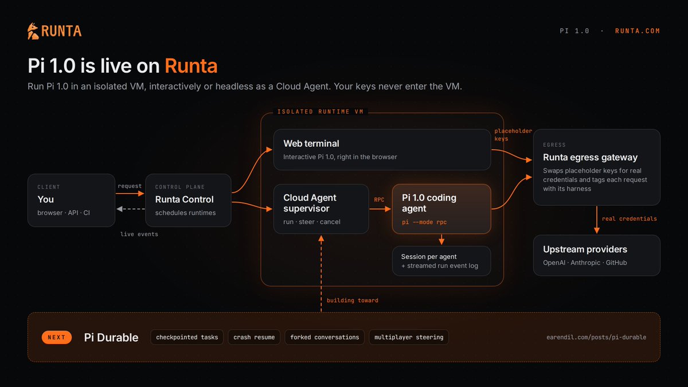Image resolution: width=688 pixels, height=387 pixels.
Task: Click the 'checkpointed tasks' tag
Action: pyautogui.click(x=187, y=337)
